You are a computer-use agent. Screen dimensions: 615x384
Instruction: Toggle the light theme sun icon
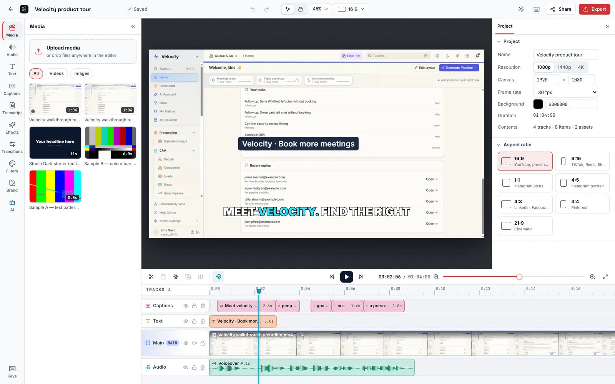tap(521, 9)
